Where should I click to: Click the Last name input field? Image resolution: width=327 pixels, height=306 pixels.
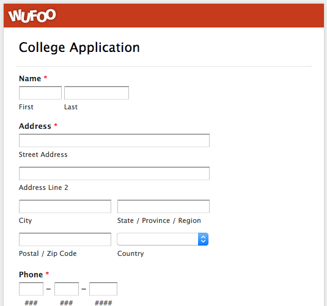pyautogui.click(x=97, y=93)
